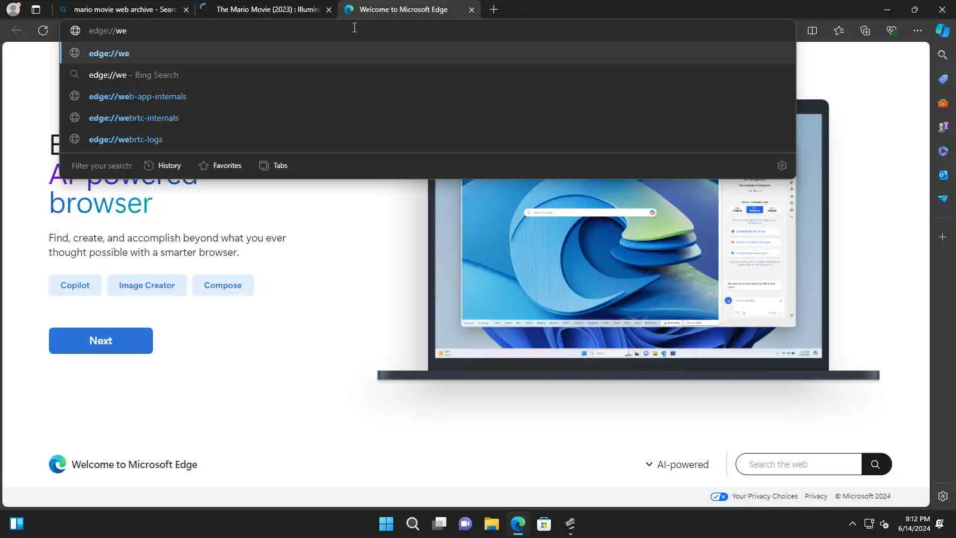The height and width of the screenshot is (538, 956).
Task: Launch Copilot from the toolbar
Action: [x=943, y=30]
